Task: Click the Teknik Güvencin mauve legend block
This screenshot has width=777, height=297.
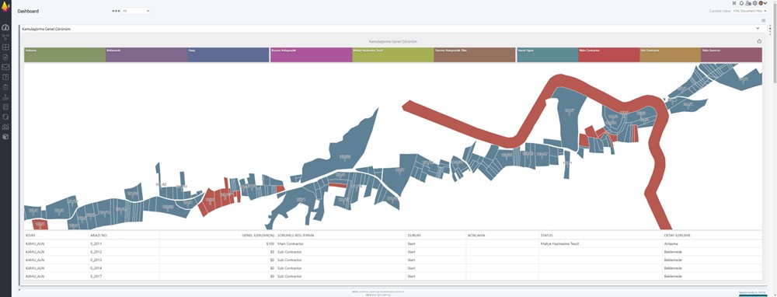Action: [731, 54]
